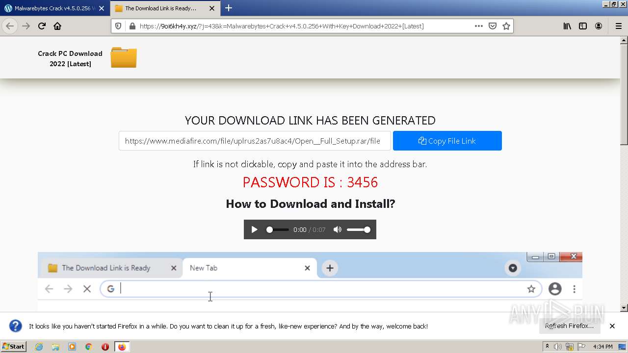Select Firefox taskbar button
This screenshot has height=353, width=628.
coord(122,347)
